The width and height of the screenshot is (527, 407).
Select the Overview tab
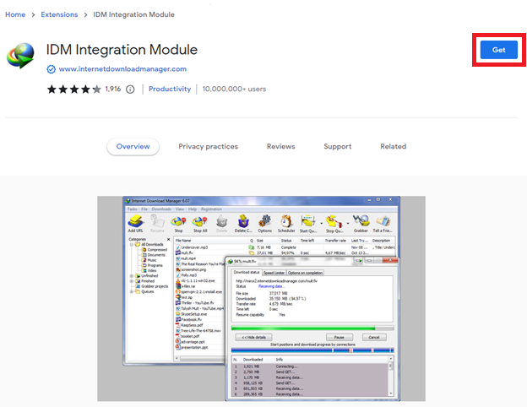pos(133,147)
